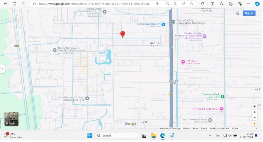Select the 2M Place lodging marker
The width and height of the screenshot is (263, 142).
(183, 62)
